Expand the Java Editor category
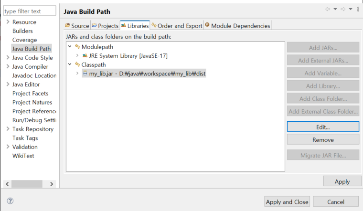The height and width of the screenshot is (211, 363). tap(8, 84)
